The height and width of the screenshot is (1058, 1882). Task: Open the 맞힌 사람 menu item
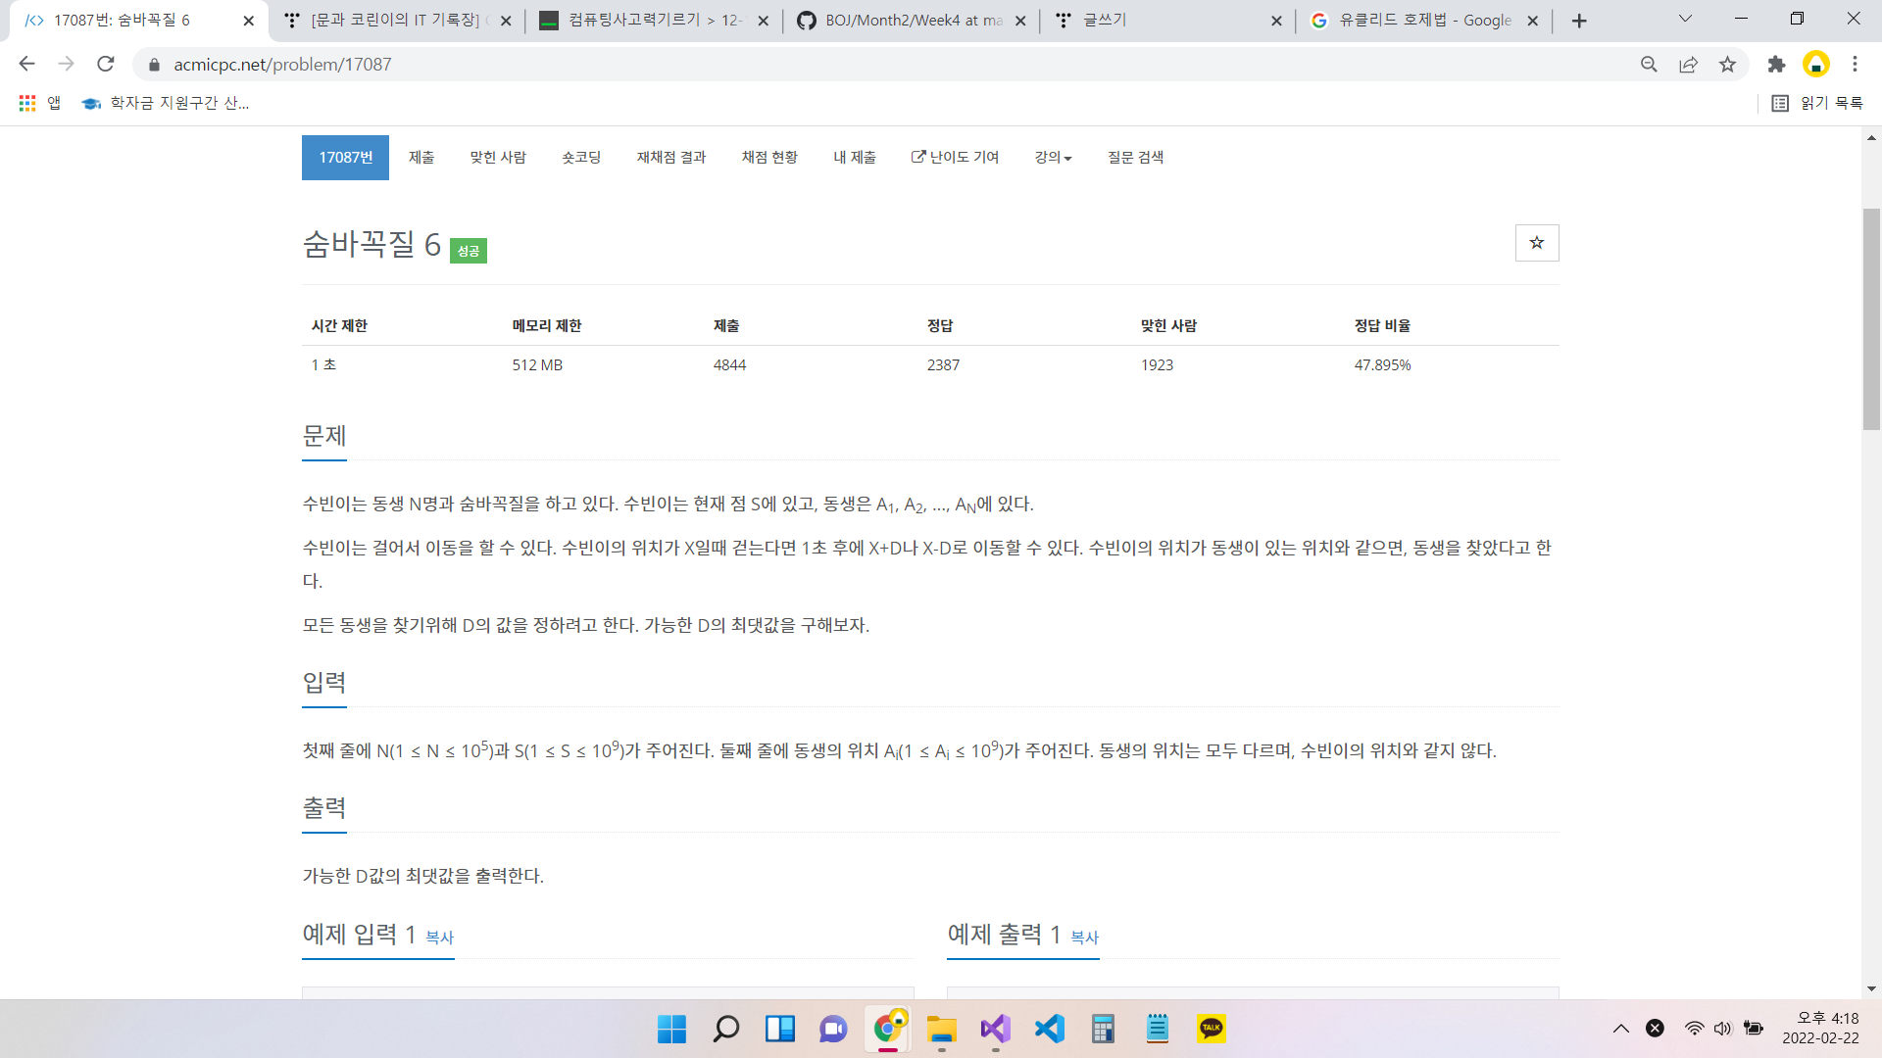coord(498,158)
